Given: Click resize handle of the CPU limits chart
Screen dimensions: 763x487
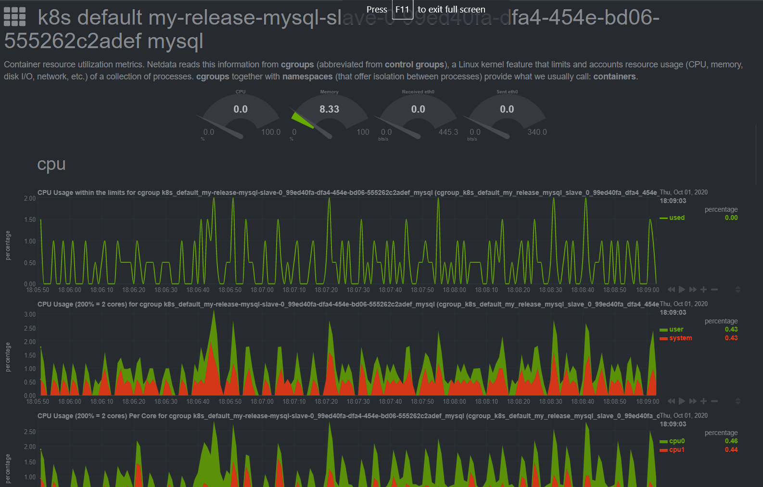Looking at the screenshot, I should coord(738,290).
